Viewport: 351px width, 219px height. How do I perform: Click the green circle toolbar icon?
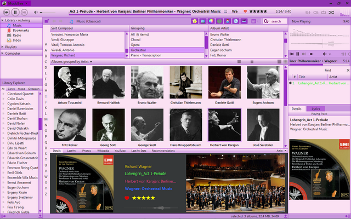[219, 21]
